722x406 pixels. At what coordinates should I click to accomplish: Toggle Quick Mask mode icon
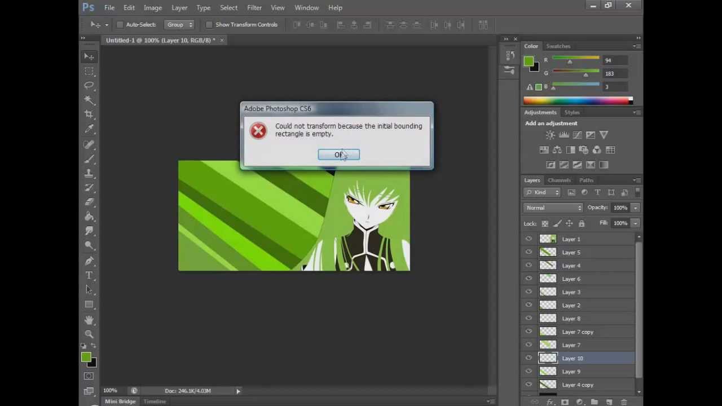[x=89, y=376]
